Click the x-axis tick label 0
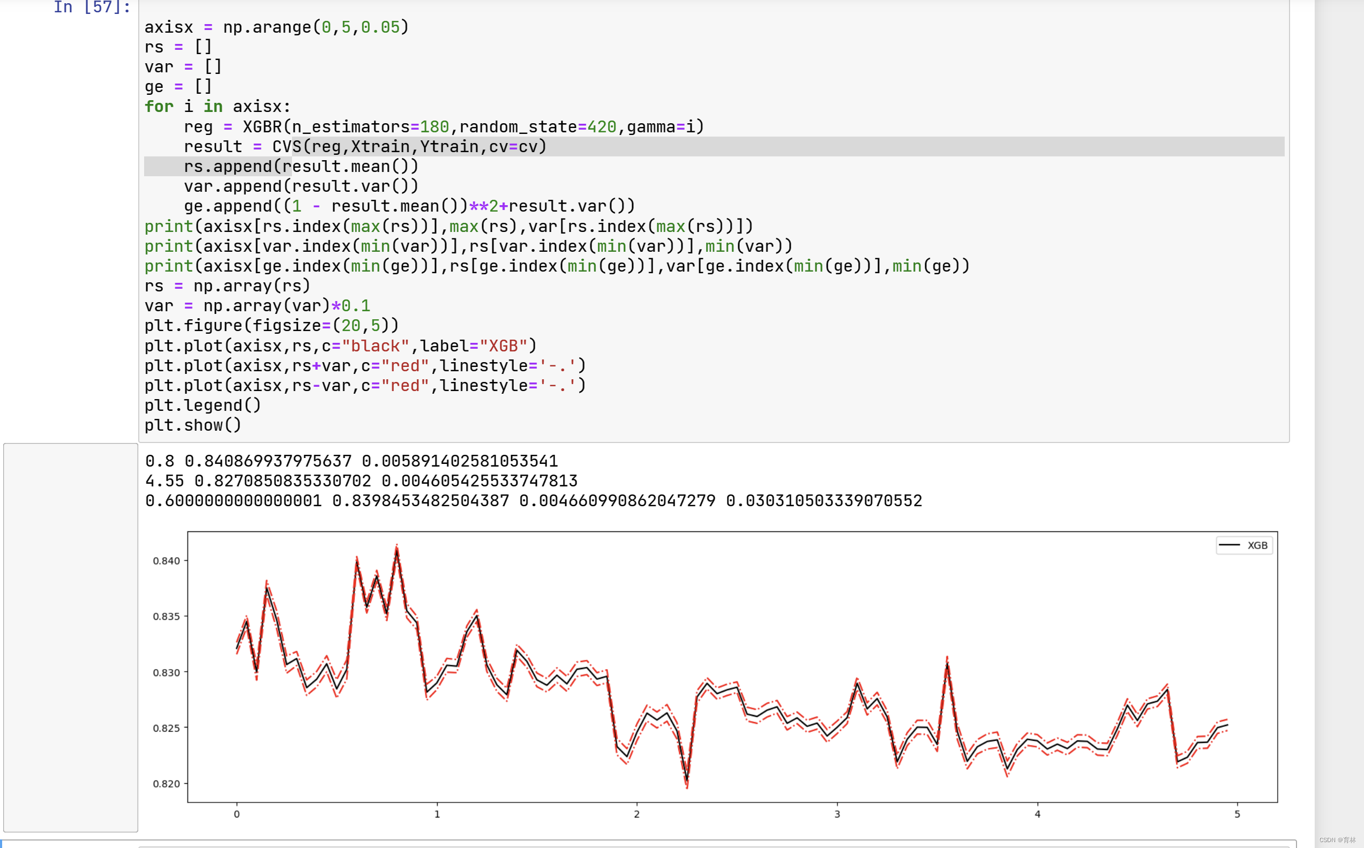The width and height of the screenshot is (1364, 848). [x=237, y=814]
